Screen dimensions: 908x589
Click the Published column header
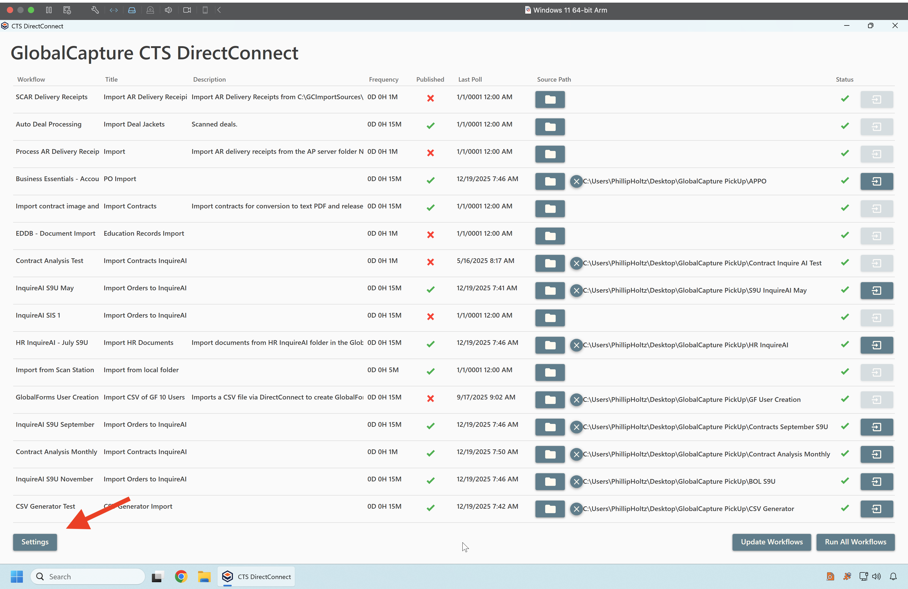[430, 79]
